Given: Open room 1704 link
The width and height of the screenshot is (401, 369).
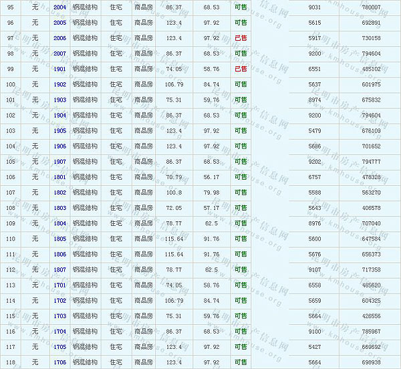Looking at the screenshot, I should coord(59,332).
